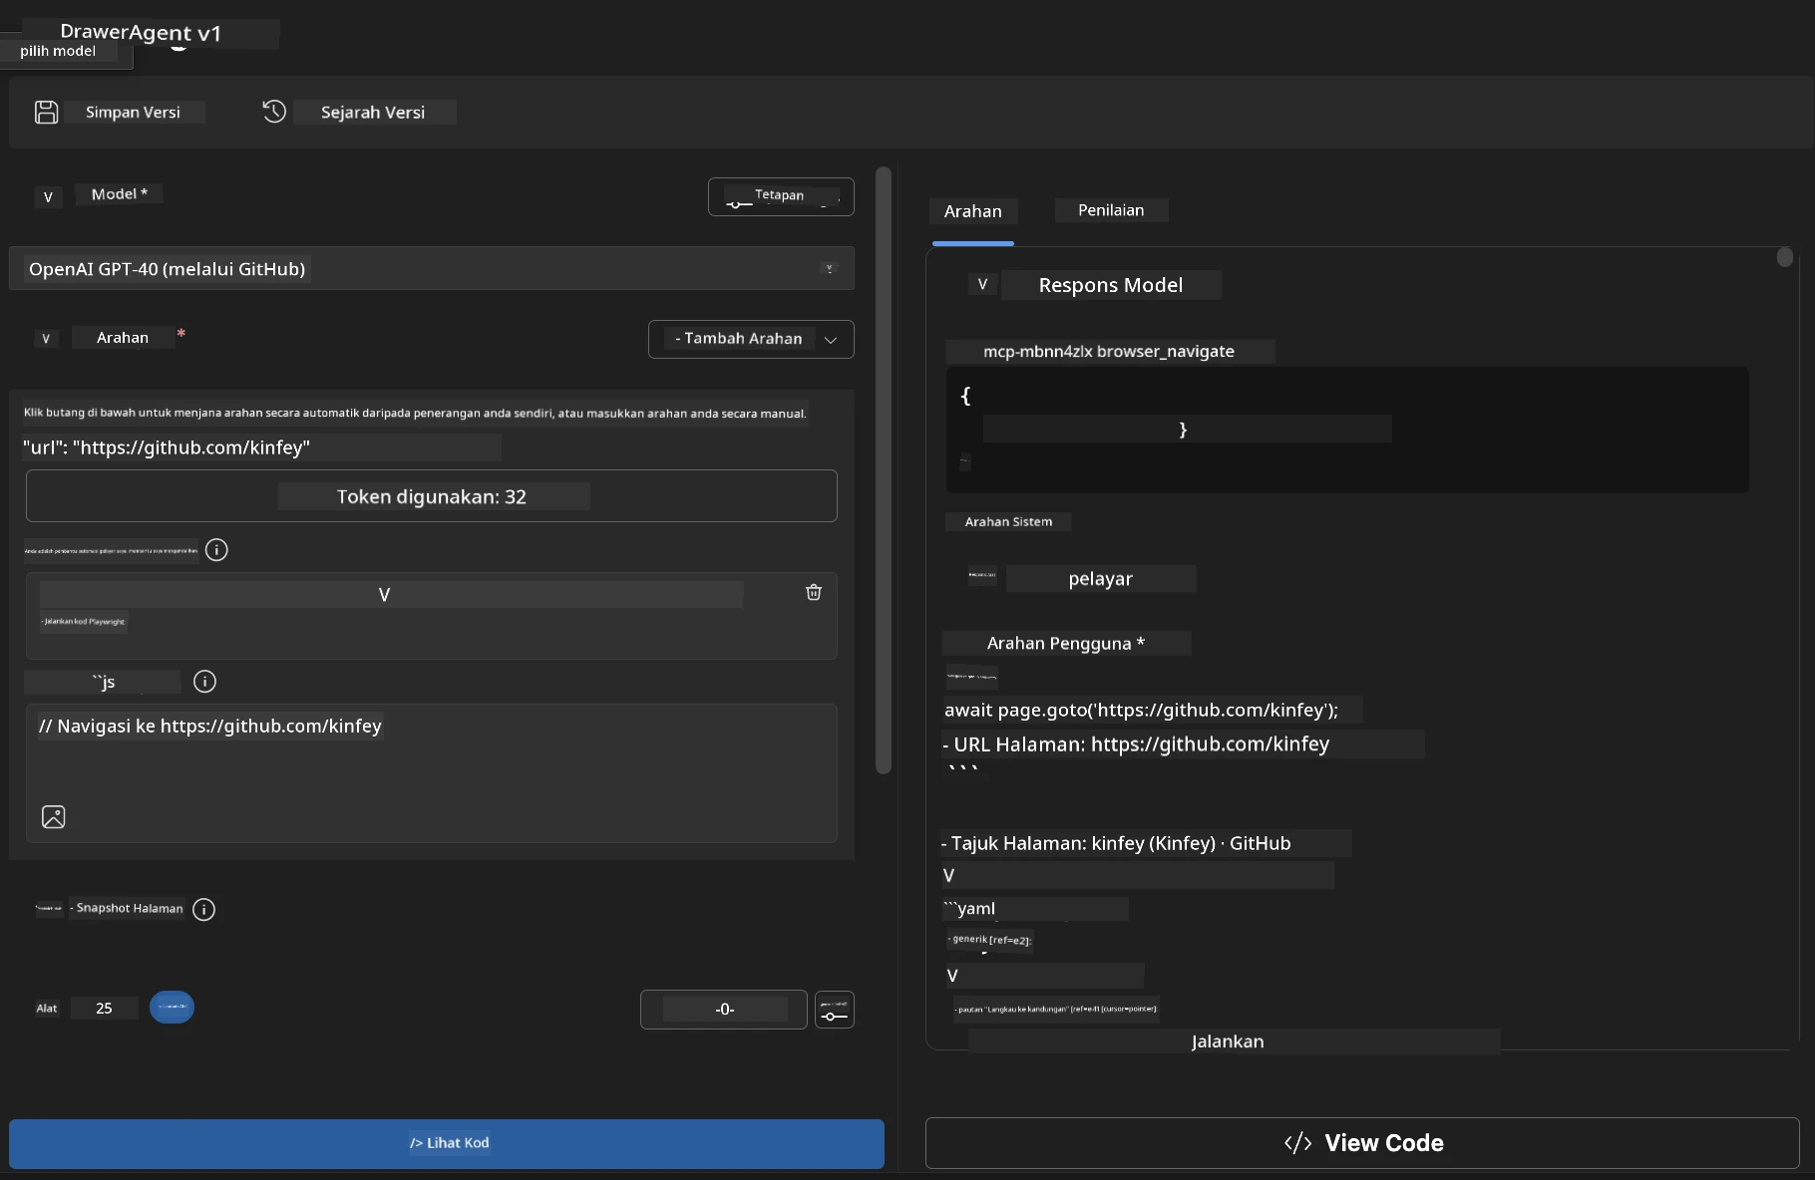Click the version history clock icon
This screenshot has width=1815, height=1180.
pyautogui.click(x=274, y=112)
